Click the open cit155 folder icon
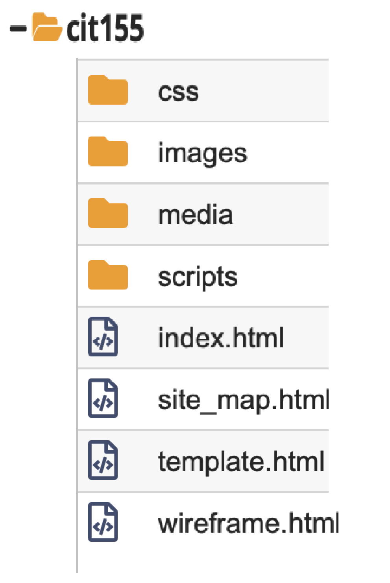This screenshot has width=390, height=583. [47, 28]
